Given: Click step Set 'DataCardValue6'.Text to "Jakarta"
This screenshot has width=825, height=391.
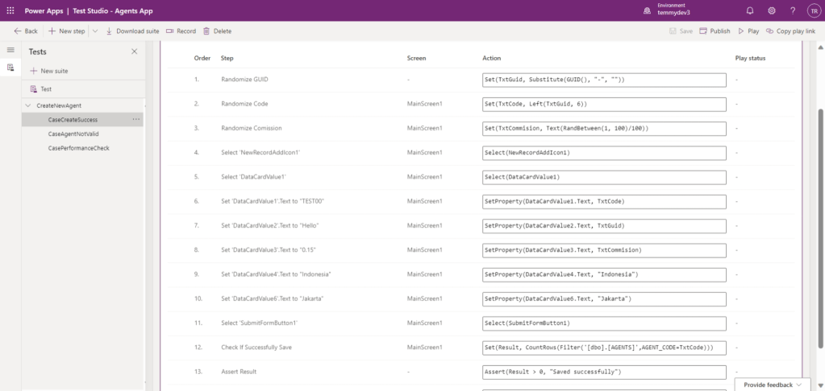Looking at the screenshot, I should 272,298.
